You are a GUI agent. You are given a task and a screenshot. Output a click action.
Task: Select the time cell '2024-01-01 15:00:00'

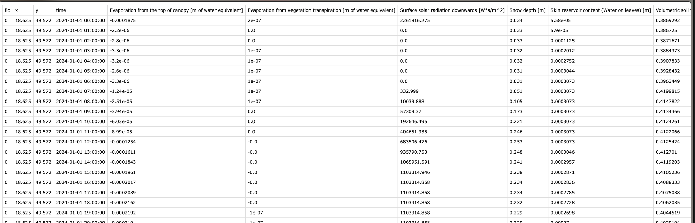[80, 173]
